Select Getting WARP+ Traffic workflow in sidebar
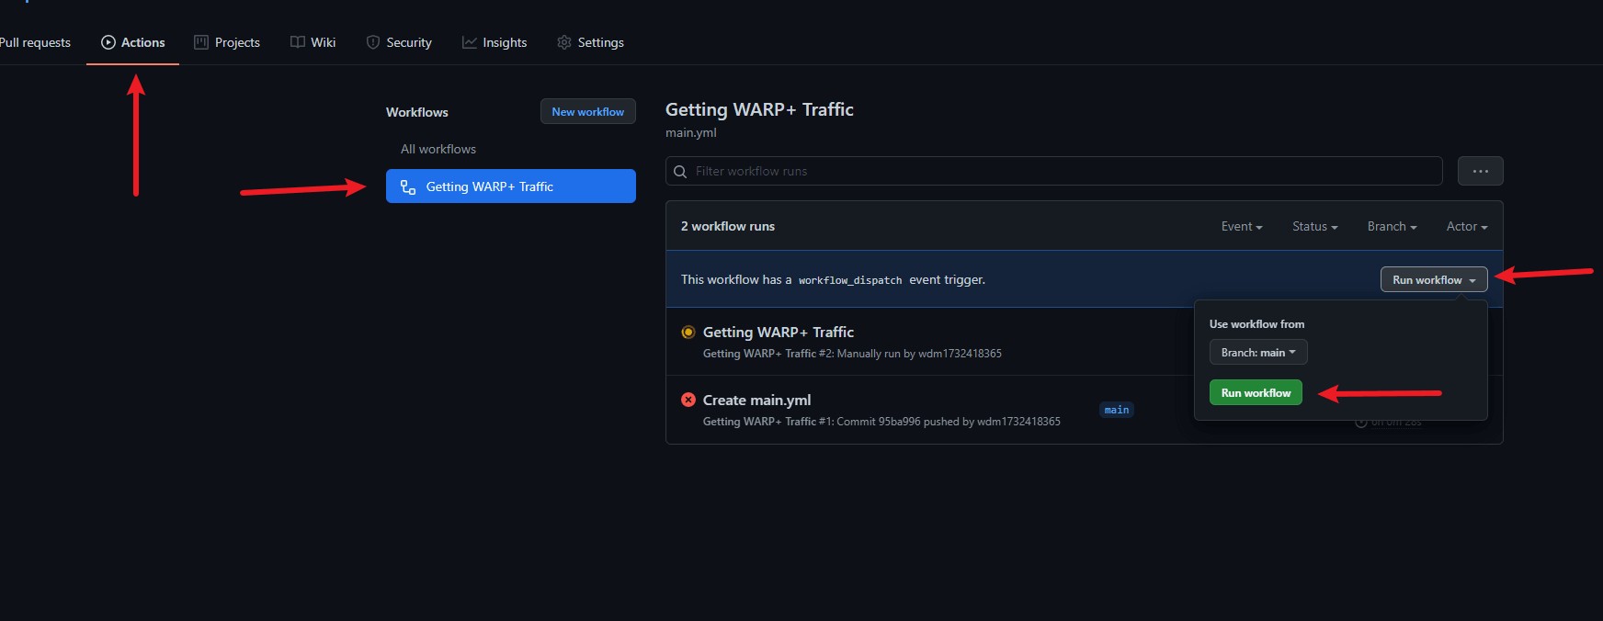This screenshot has height=621, width=1603. (510, 186)
